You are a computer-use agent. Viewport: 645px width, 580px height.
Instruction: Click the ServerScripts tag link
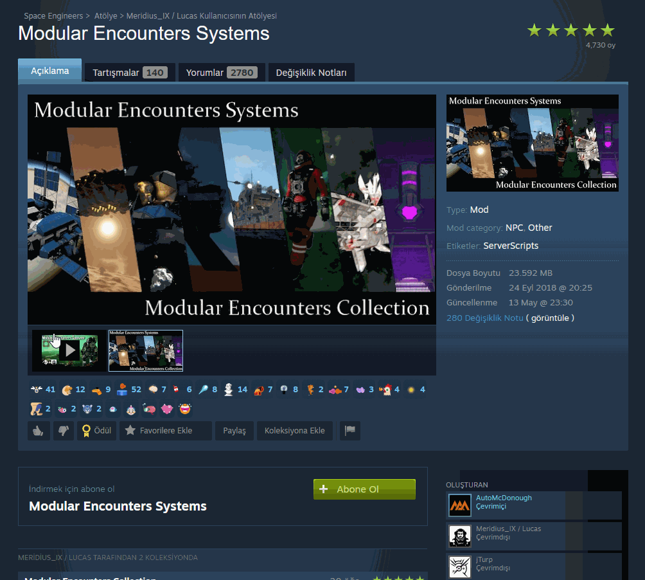[x=511, y=246]
